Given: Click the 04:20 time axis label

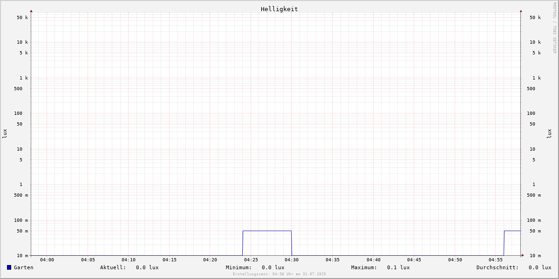Looking at the screenshot, I should (210, 260).
